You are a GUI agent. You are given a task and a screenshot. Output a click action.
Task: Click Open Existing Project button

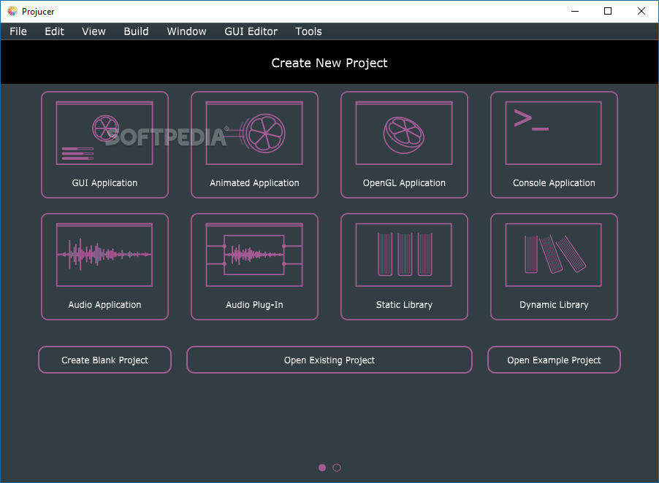click(329, 360)
